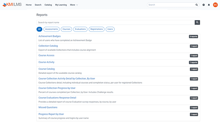Open Course Access report
The height and width of the screenshot is (123, 220).
coord(46,55)
